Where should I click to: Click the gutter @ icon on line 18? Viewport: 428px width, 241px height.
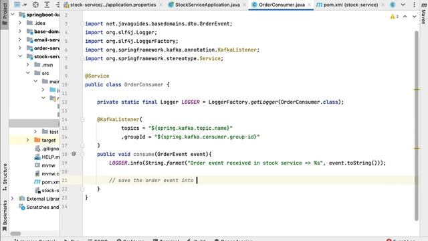point(74,154)
